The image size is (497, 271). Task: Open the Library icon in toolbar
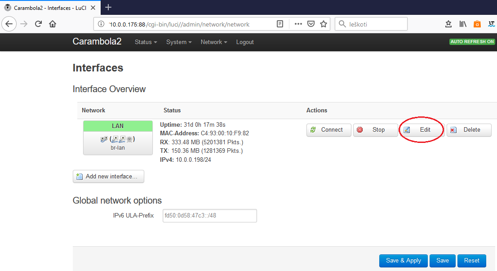[463, 24]
